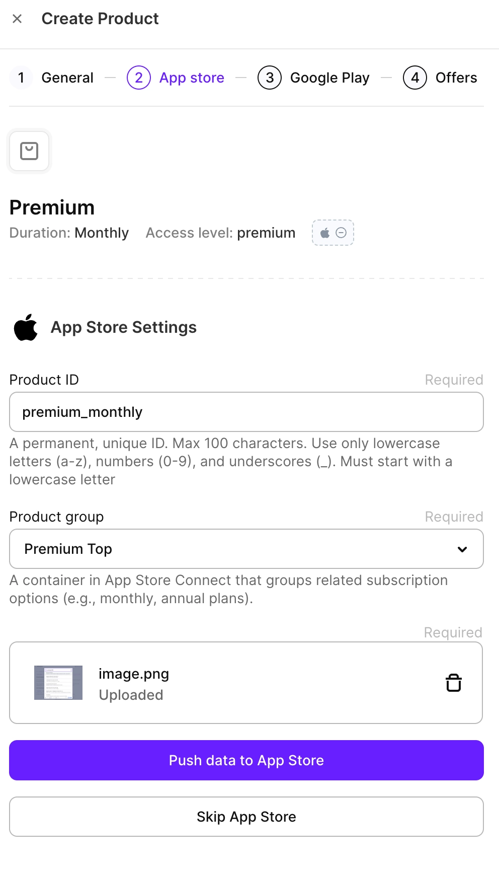The width and height of the screenshot is (499, 870).
Task: Click step 3 circle icon
Action: pos(270,78)
